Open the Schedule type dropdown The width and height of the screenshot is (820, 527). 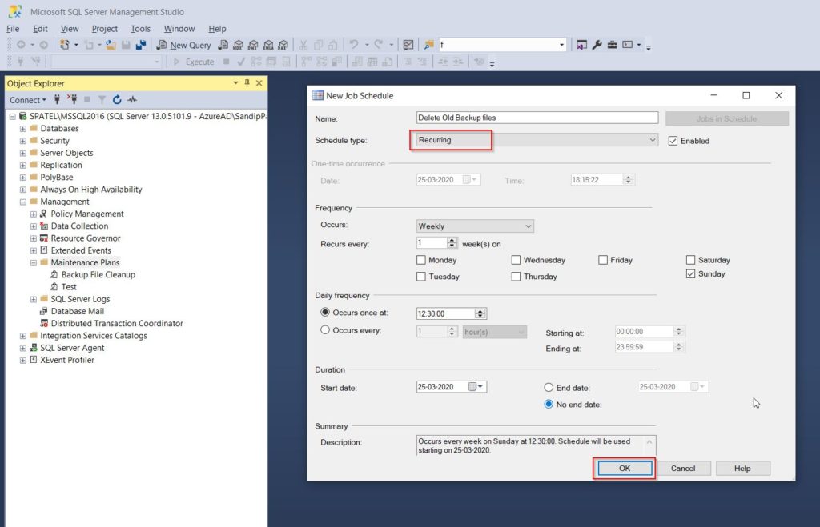coord(537,140)
